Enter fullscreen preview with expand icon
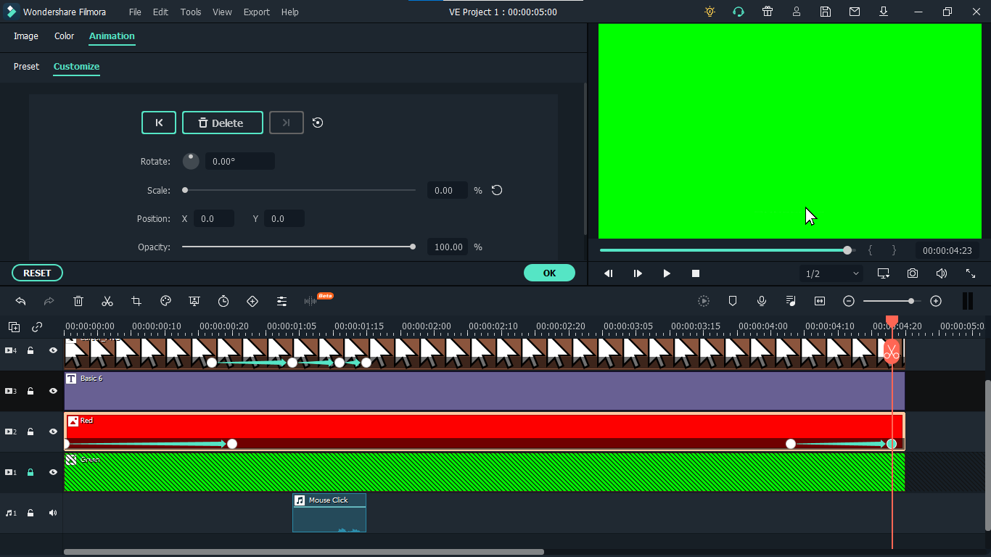 coord(971,273)
